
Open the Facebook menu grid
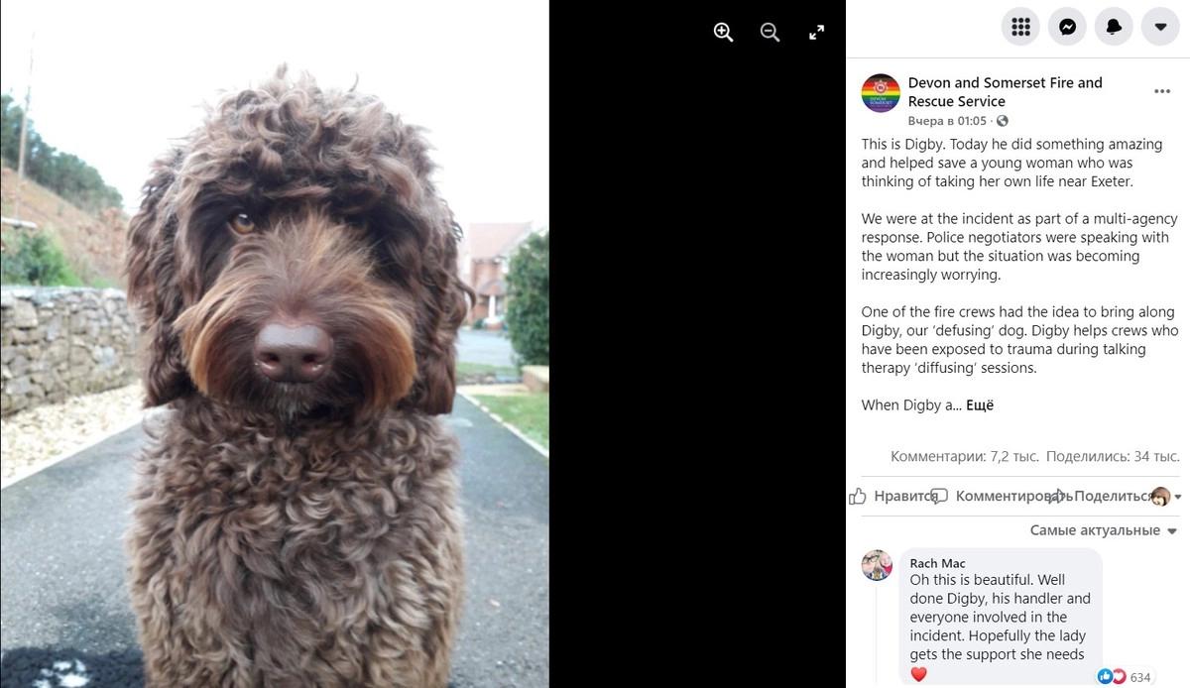[x=1020, y=27]
